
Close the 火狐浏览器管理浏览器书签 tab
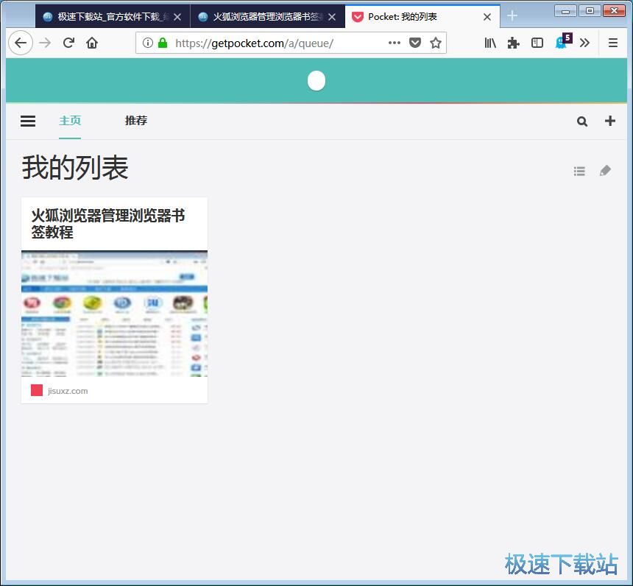pos(332,17)
